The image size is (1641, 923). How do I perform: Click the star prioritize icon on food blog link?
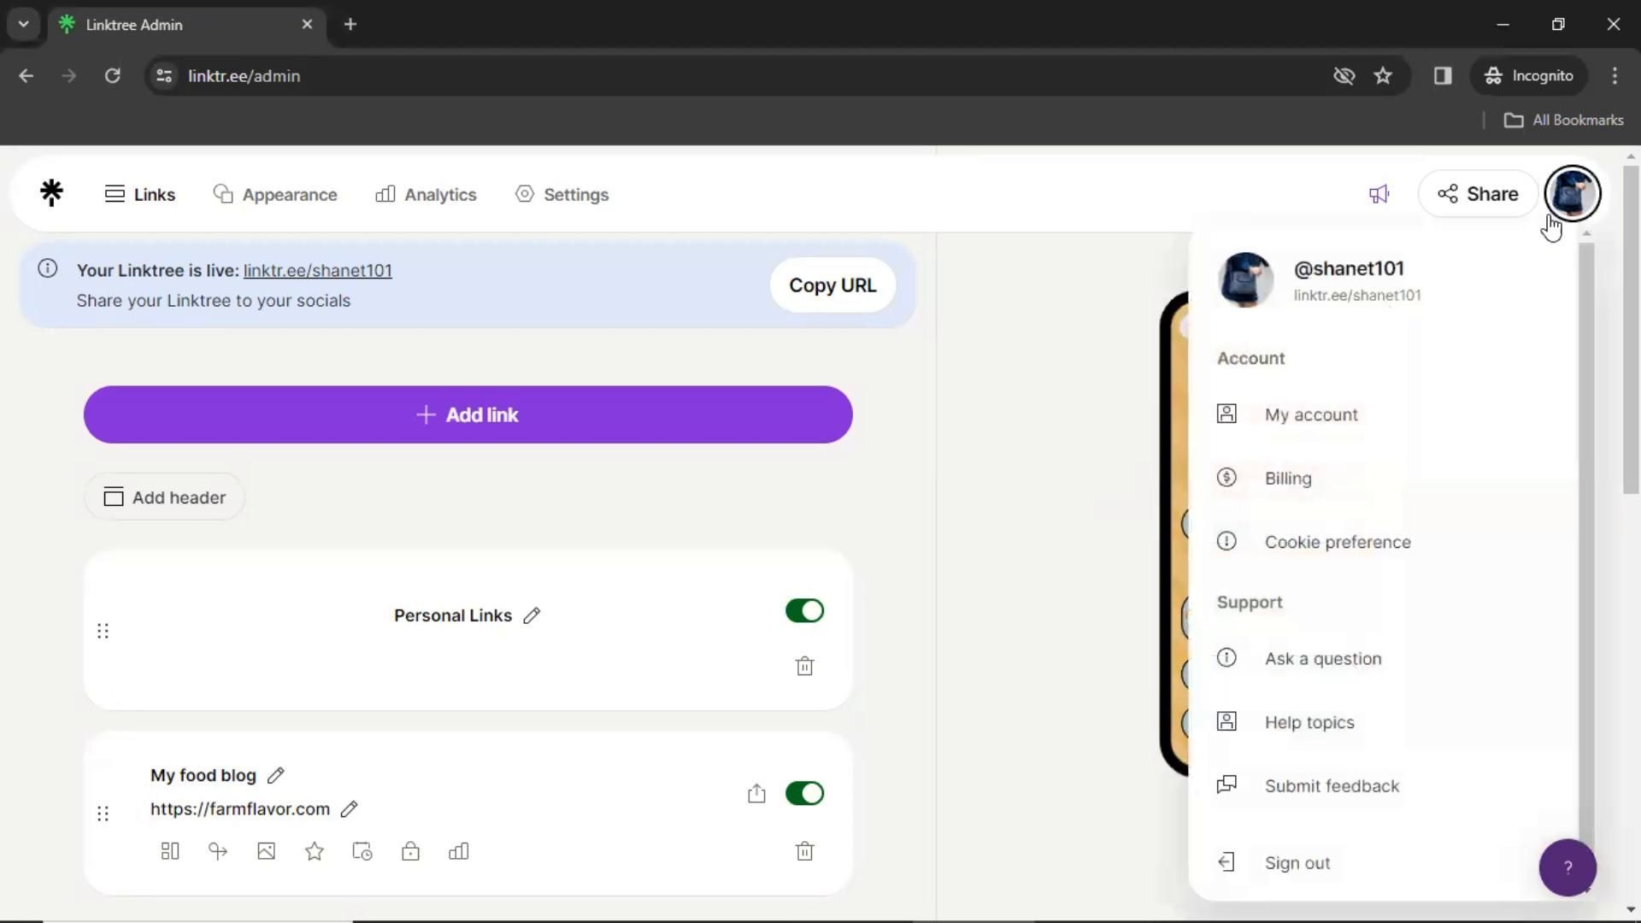pos(315,851)
